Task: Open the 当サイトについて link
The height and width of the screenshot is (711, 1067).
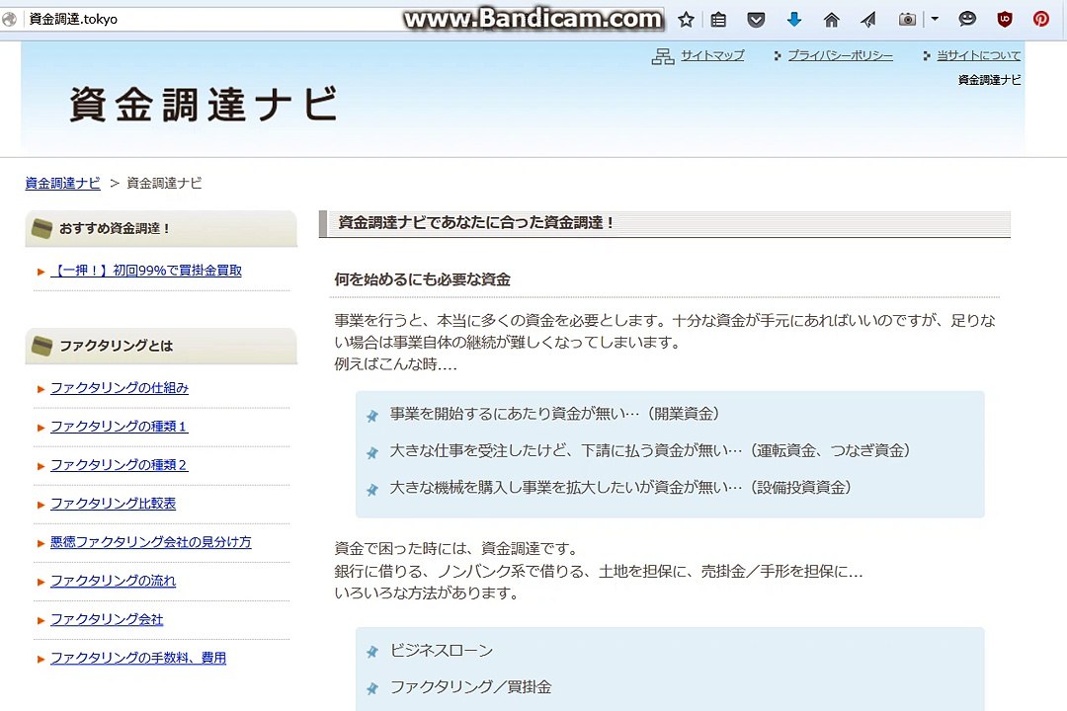Action: click(x=978, y=55)
